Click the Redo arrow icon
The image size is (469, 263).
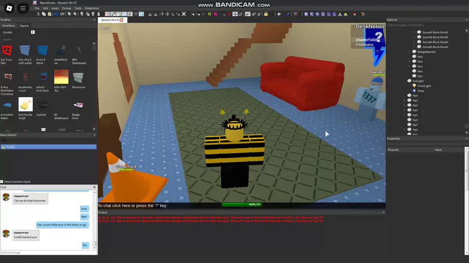point(62,14)
